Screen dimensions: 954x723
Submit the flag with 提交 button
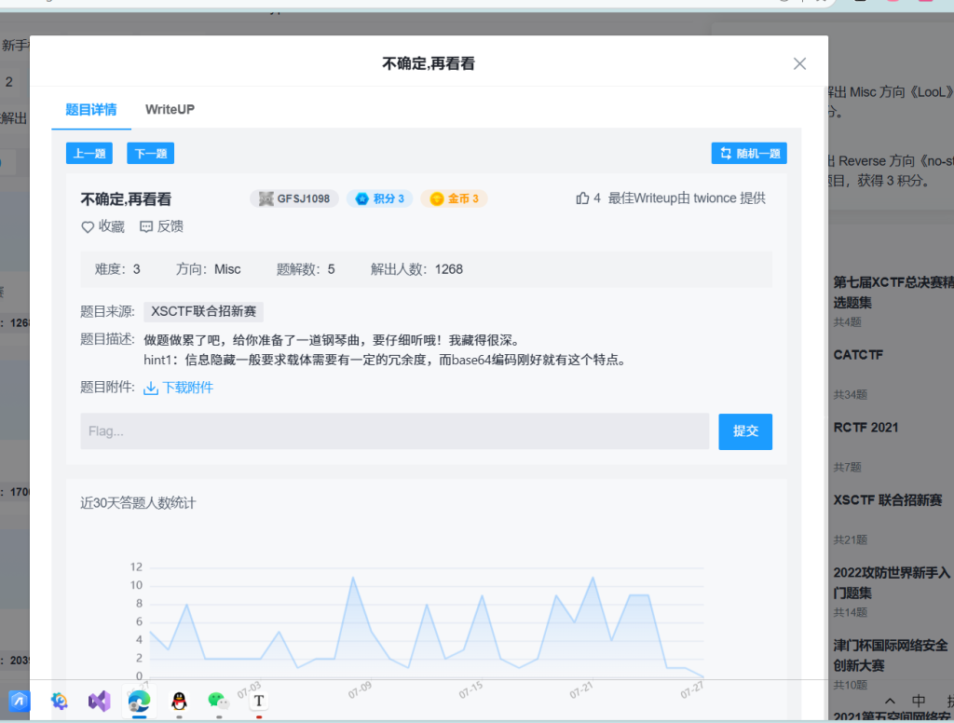[745, 431]
